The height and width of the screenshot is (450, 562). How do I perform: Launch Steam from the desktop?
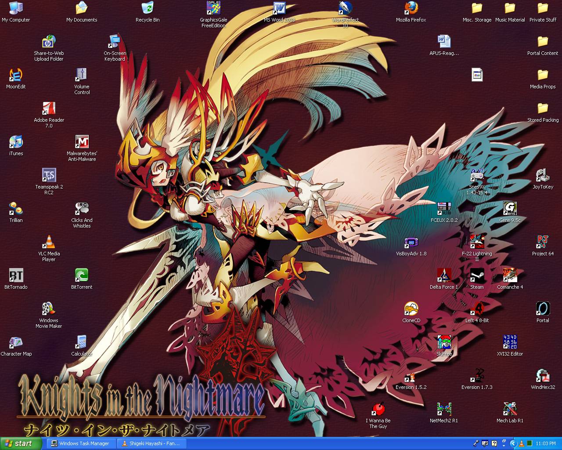coord(477,276)
